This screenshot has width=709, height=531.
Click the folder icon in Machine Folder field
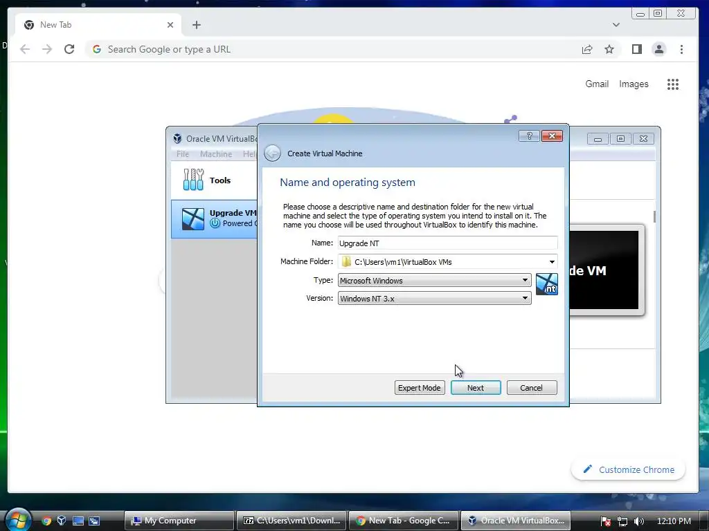(x=346, y=262)
